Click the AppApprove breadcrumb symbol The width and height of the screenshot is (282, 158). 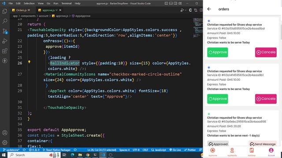point(83,16)
